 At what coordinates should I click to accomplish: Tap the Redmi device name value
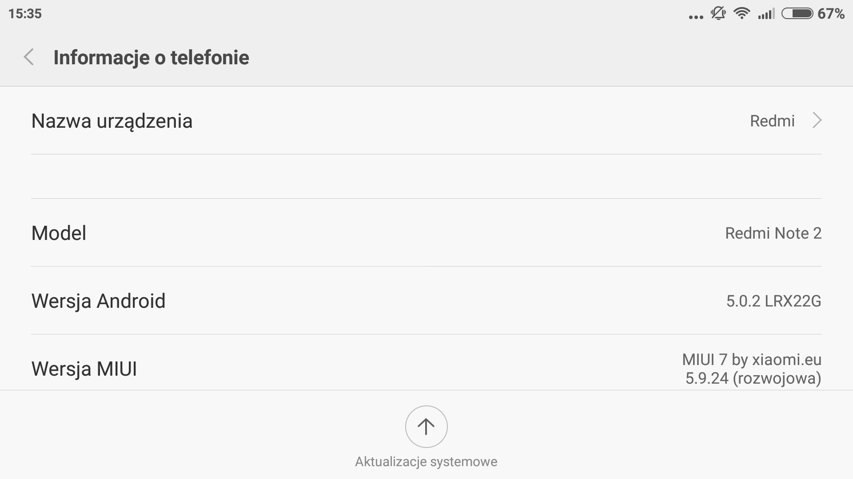pyautogui.click(x=772, y=121)
